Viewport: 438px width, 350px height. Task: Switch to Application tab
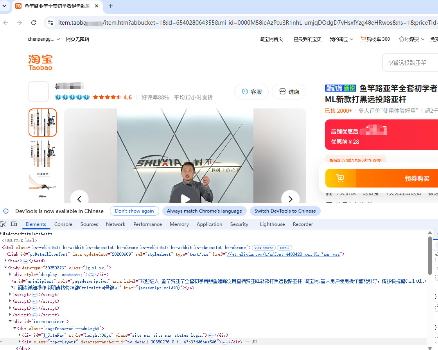pos(210,224)
